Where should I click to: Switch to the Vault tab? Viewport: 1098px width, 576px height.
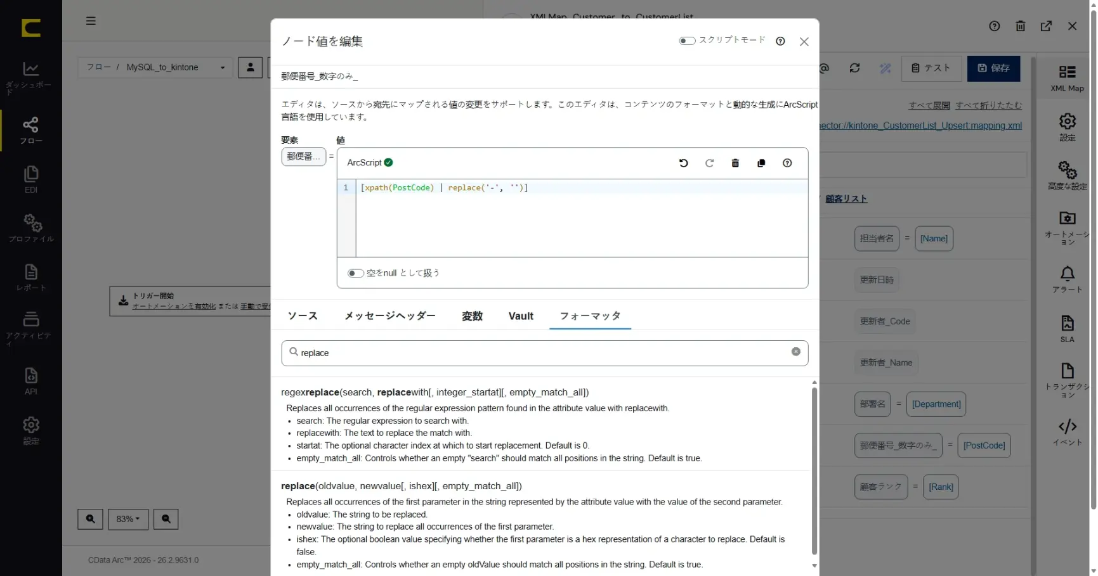[x=521, y=316]
